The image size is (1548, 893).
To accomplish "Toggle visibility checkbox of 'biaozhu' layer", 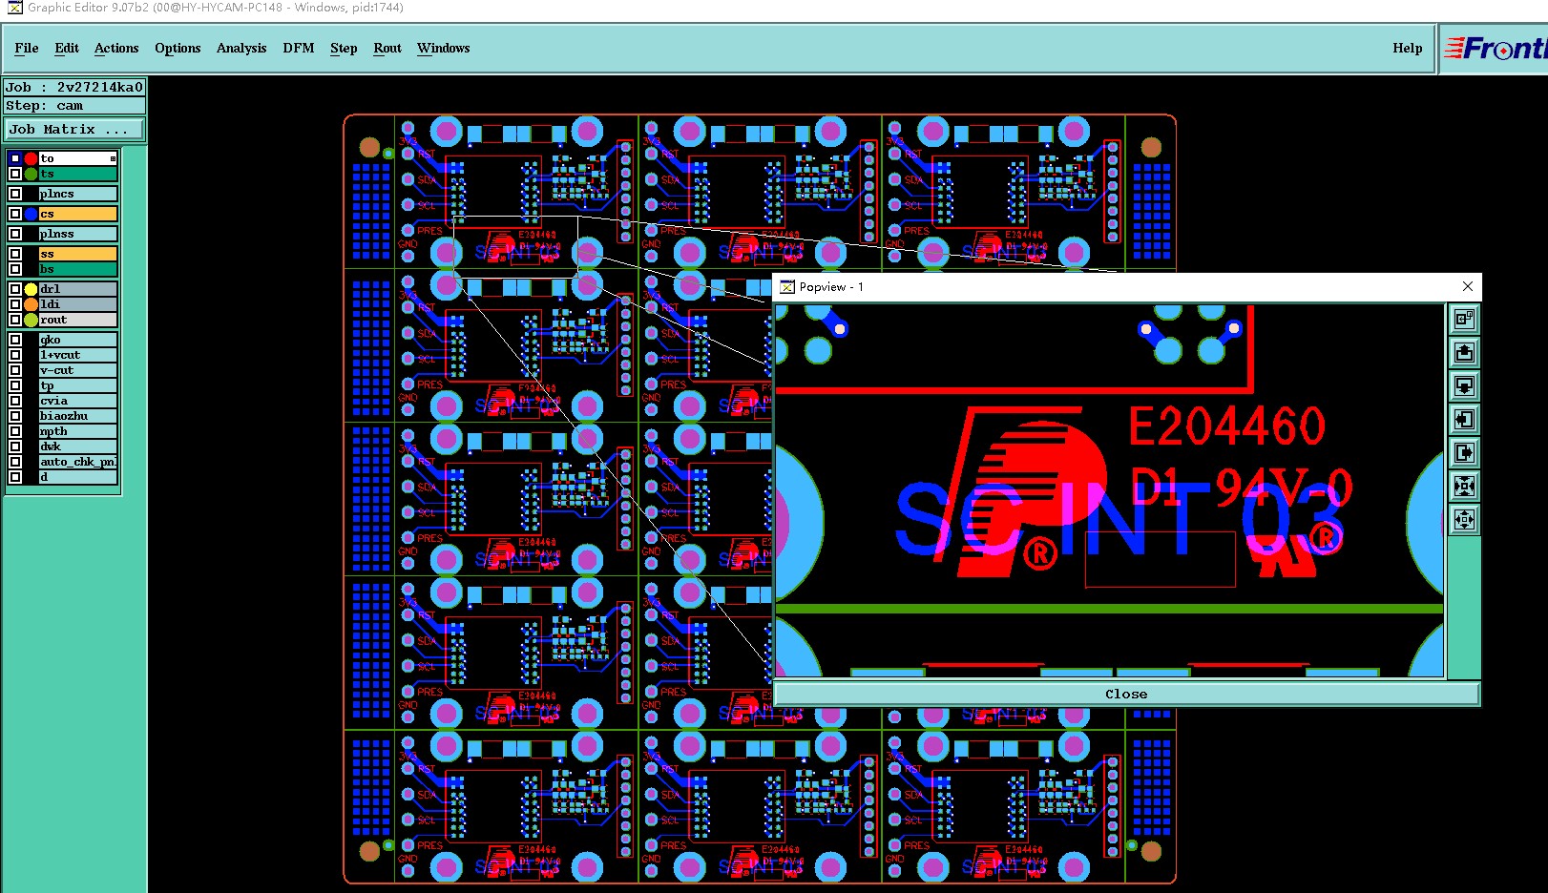I will coord(15,416).
